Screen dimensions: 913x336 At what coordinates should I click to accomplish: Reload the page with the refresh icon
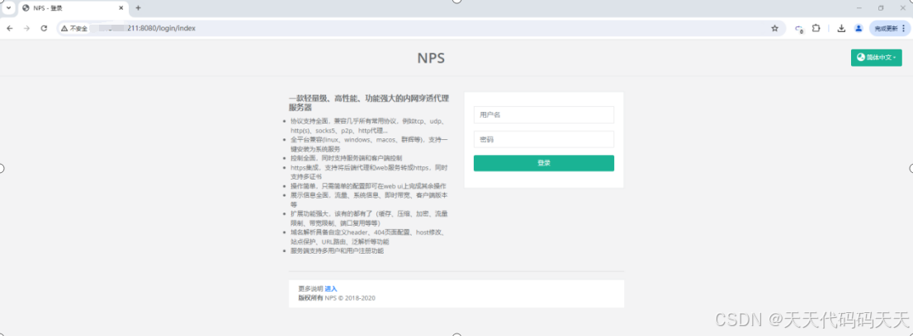click(x=44, y=28)
